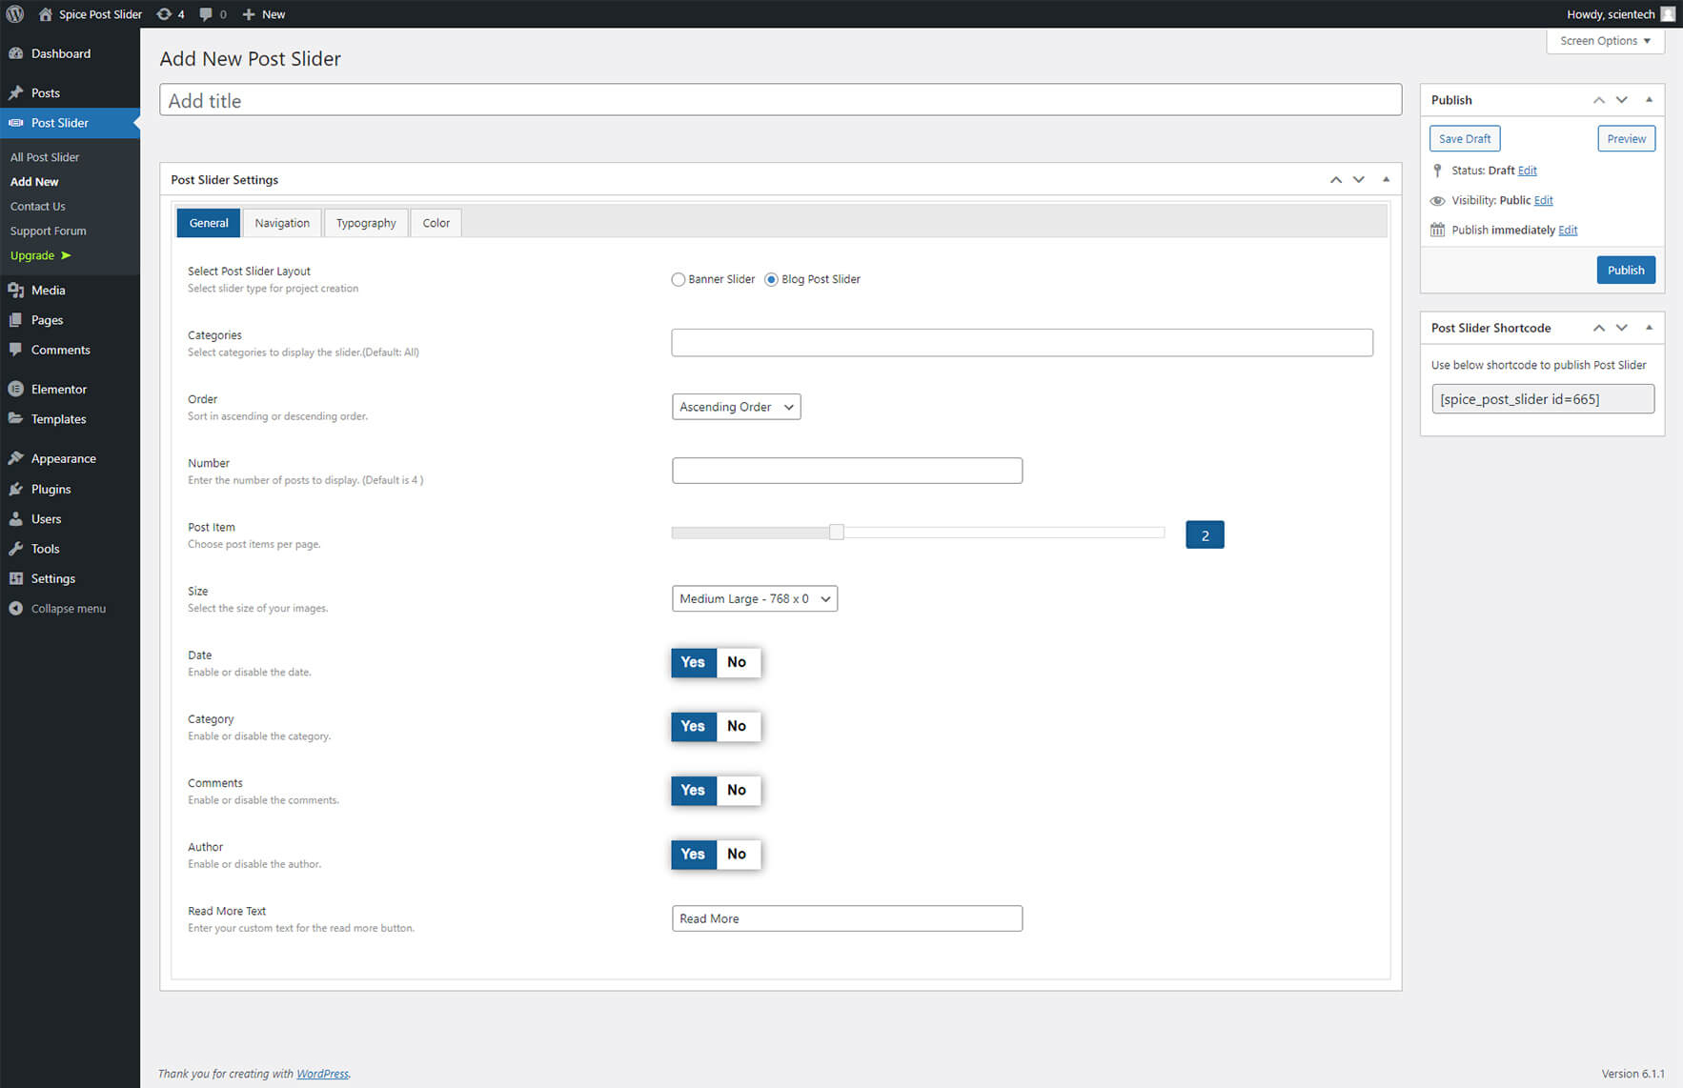
Task: Open the Elementor menu item
Action: (58, 390)
